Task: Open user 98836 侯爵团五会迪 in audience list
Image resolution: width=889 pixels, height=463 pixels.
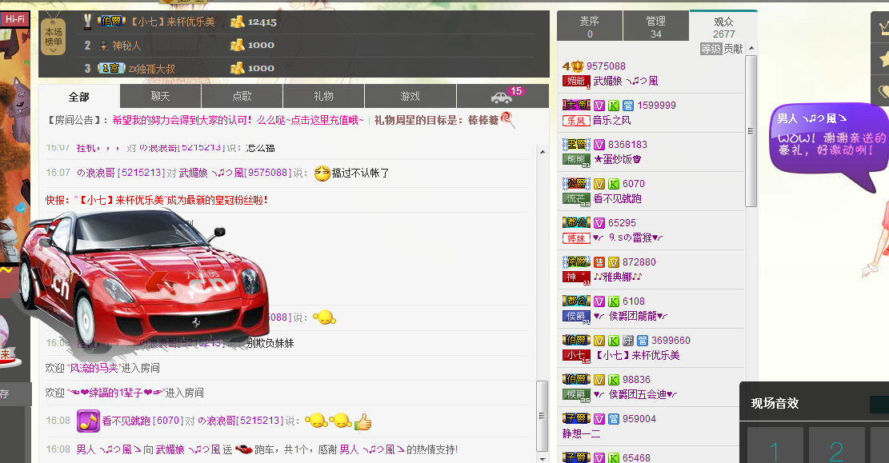Action: tap(651, 386)
